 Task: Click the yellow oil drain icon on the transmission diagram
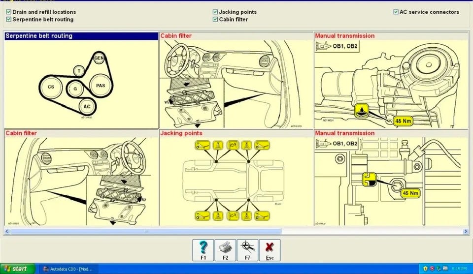(x=361, y=111)
